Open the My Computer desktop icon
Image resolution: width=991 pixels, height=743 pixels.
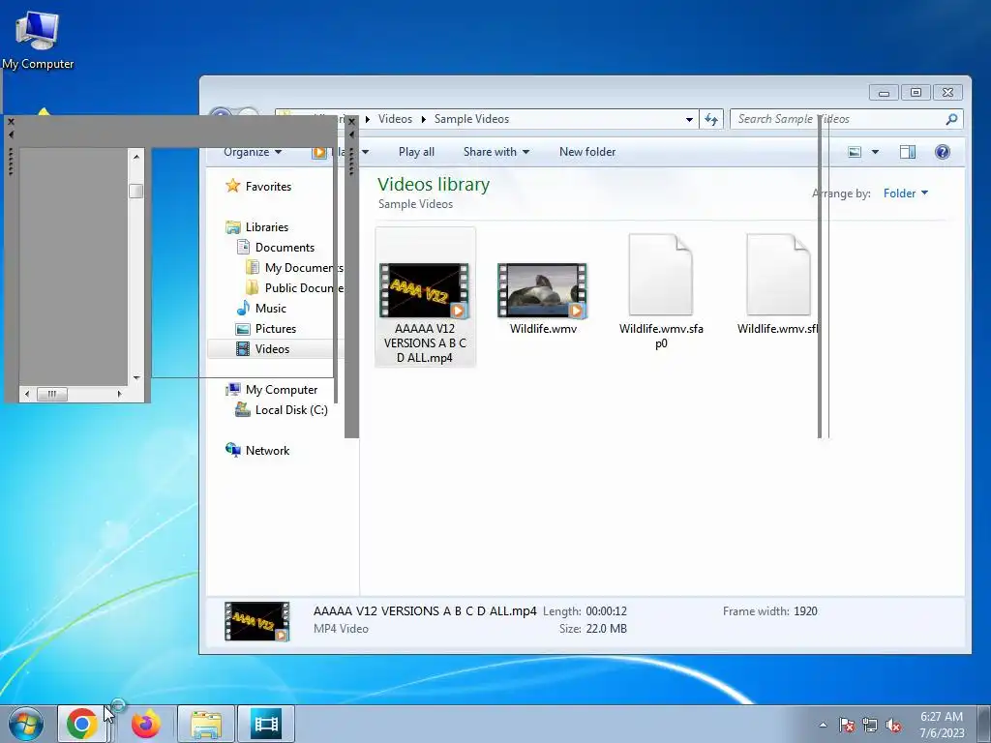[38, 38]
